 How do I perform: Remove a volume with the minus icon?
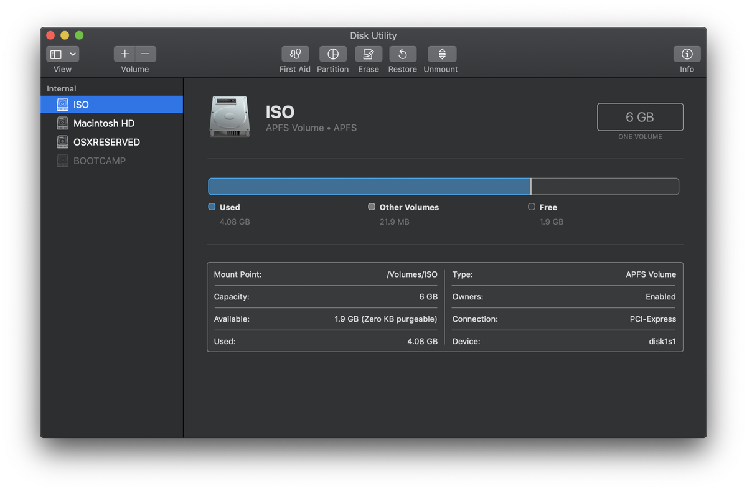(145, 54)
